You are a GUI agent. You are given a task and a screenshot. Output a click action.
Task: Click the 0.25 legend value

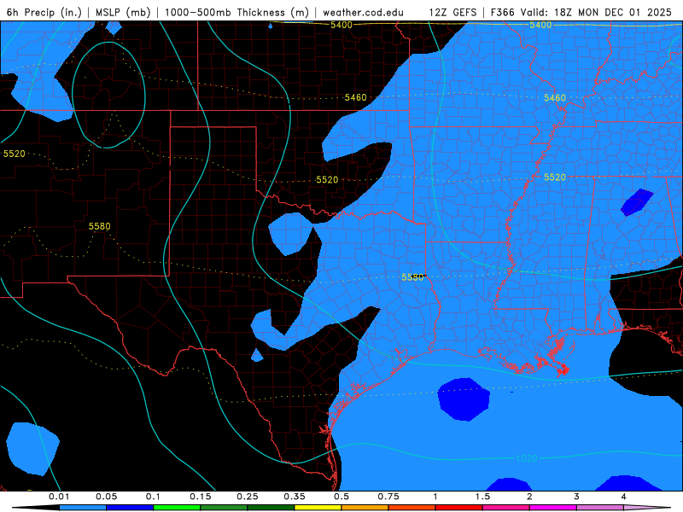(x=248, y=497)
